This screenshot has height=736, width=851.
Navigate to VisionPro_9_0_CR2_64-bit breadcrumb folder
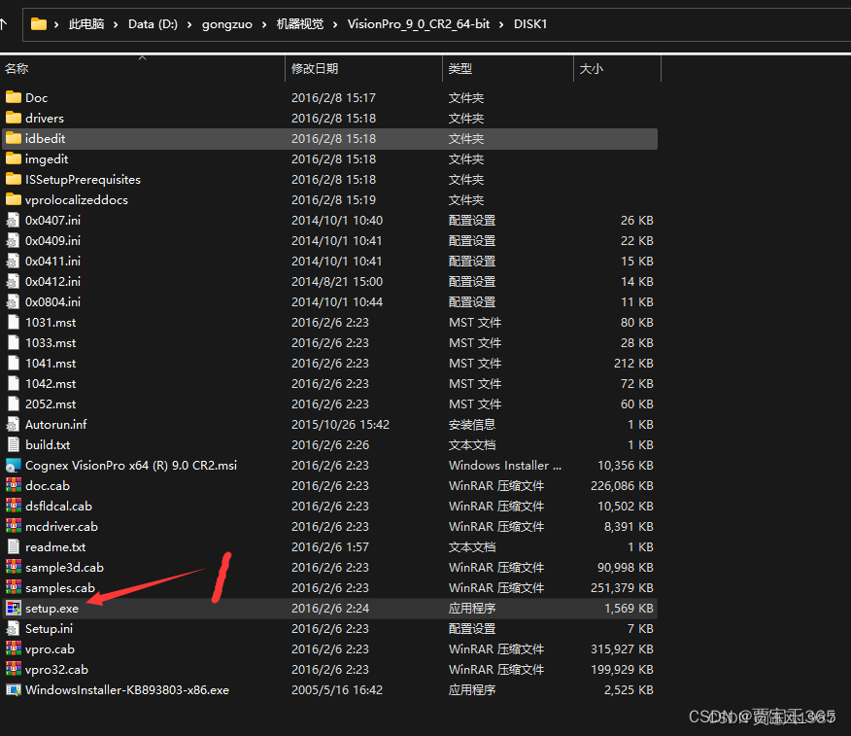(419, 24)
